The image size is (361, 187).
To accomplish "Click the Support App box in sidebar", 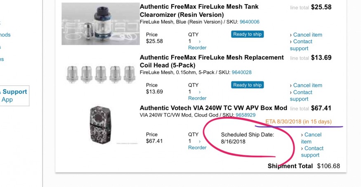I will (14, 96).
